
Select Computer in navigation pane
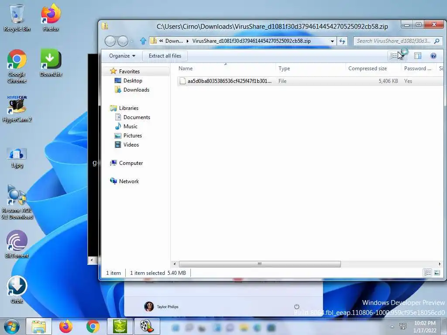[131, 163]
